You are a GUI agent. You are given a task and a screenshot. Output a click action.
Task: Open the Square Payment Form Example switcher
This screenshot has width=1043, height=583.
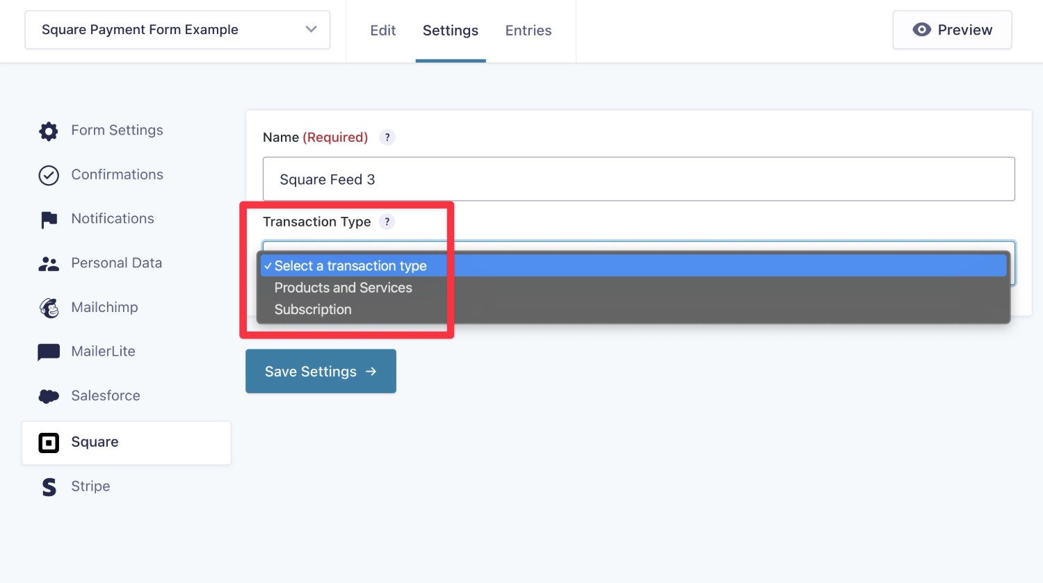[177, 30]
